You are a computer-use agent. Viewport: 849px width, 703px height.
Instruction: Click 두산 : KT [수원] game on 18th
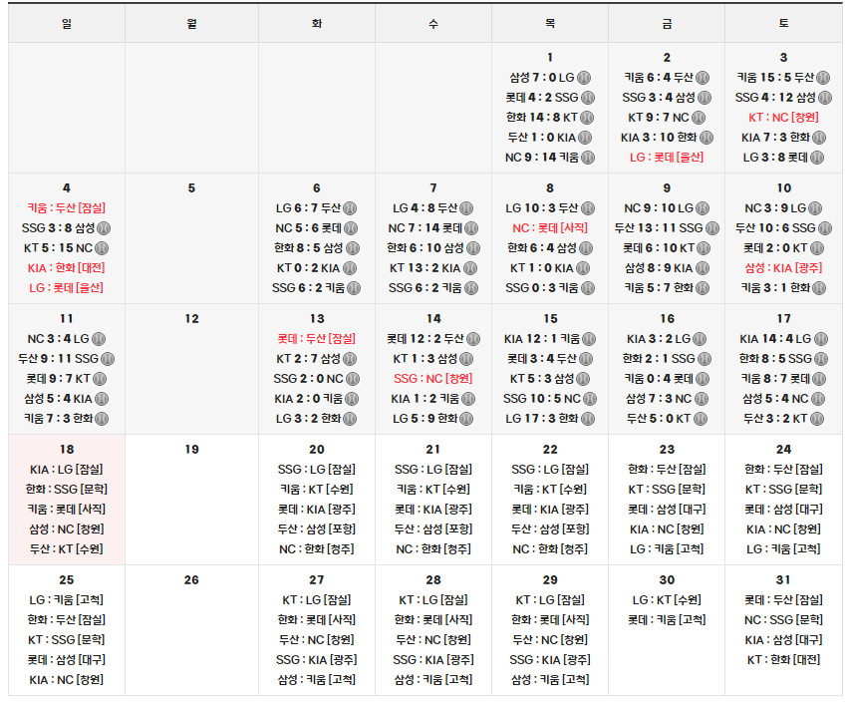[x=67, y=549]
